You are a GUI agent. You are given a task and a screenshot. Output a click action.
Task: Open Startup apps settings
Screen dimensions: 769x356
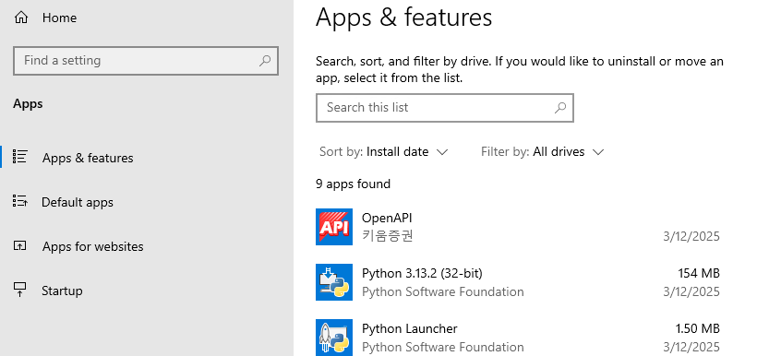[x=62, y=291]
